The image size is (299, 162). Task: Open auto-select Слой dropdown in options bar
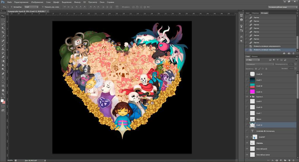[32, 7]
